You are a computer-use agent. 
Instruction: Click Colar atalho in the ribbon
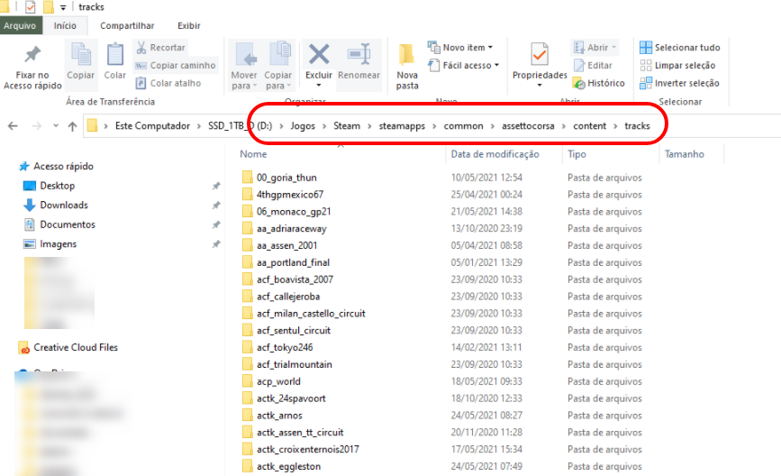168,83
